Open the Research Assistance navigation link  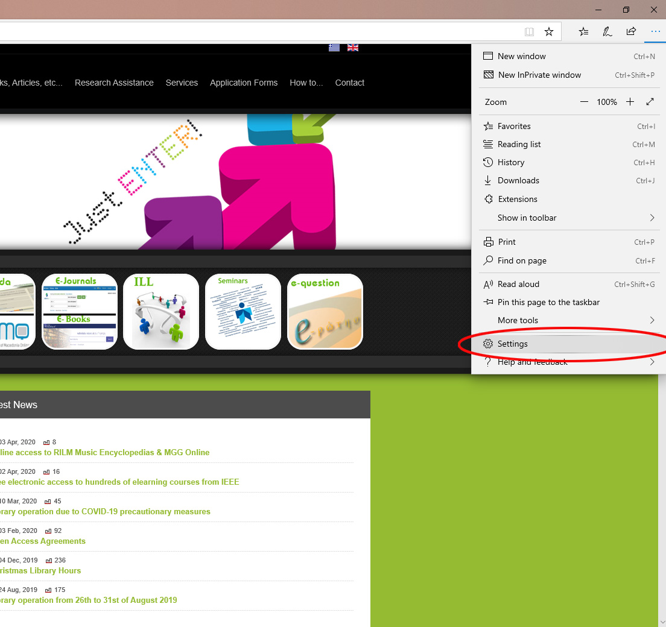point(114,83)
